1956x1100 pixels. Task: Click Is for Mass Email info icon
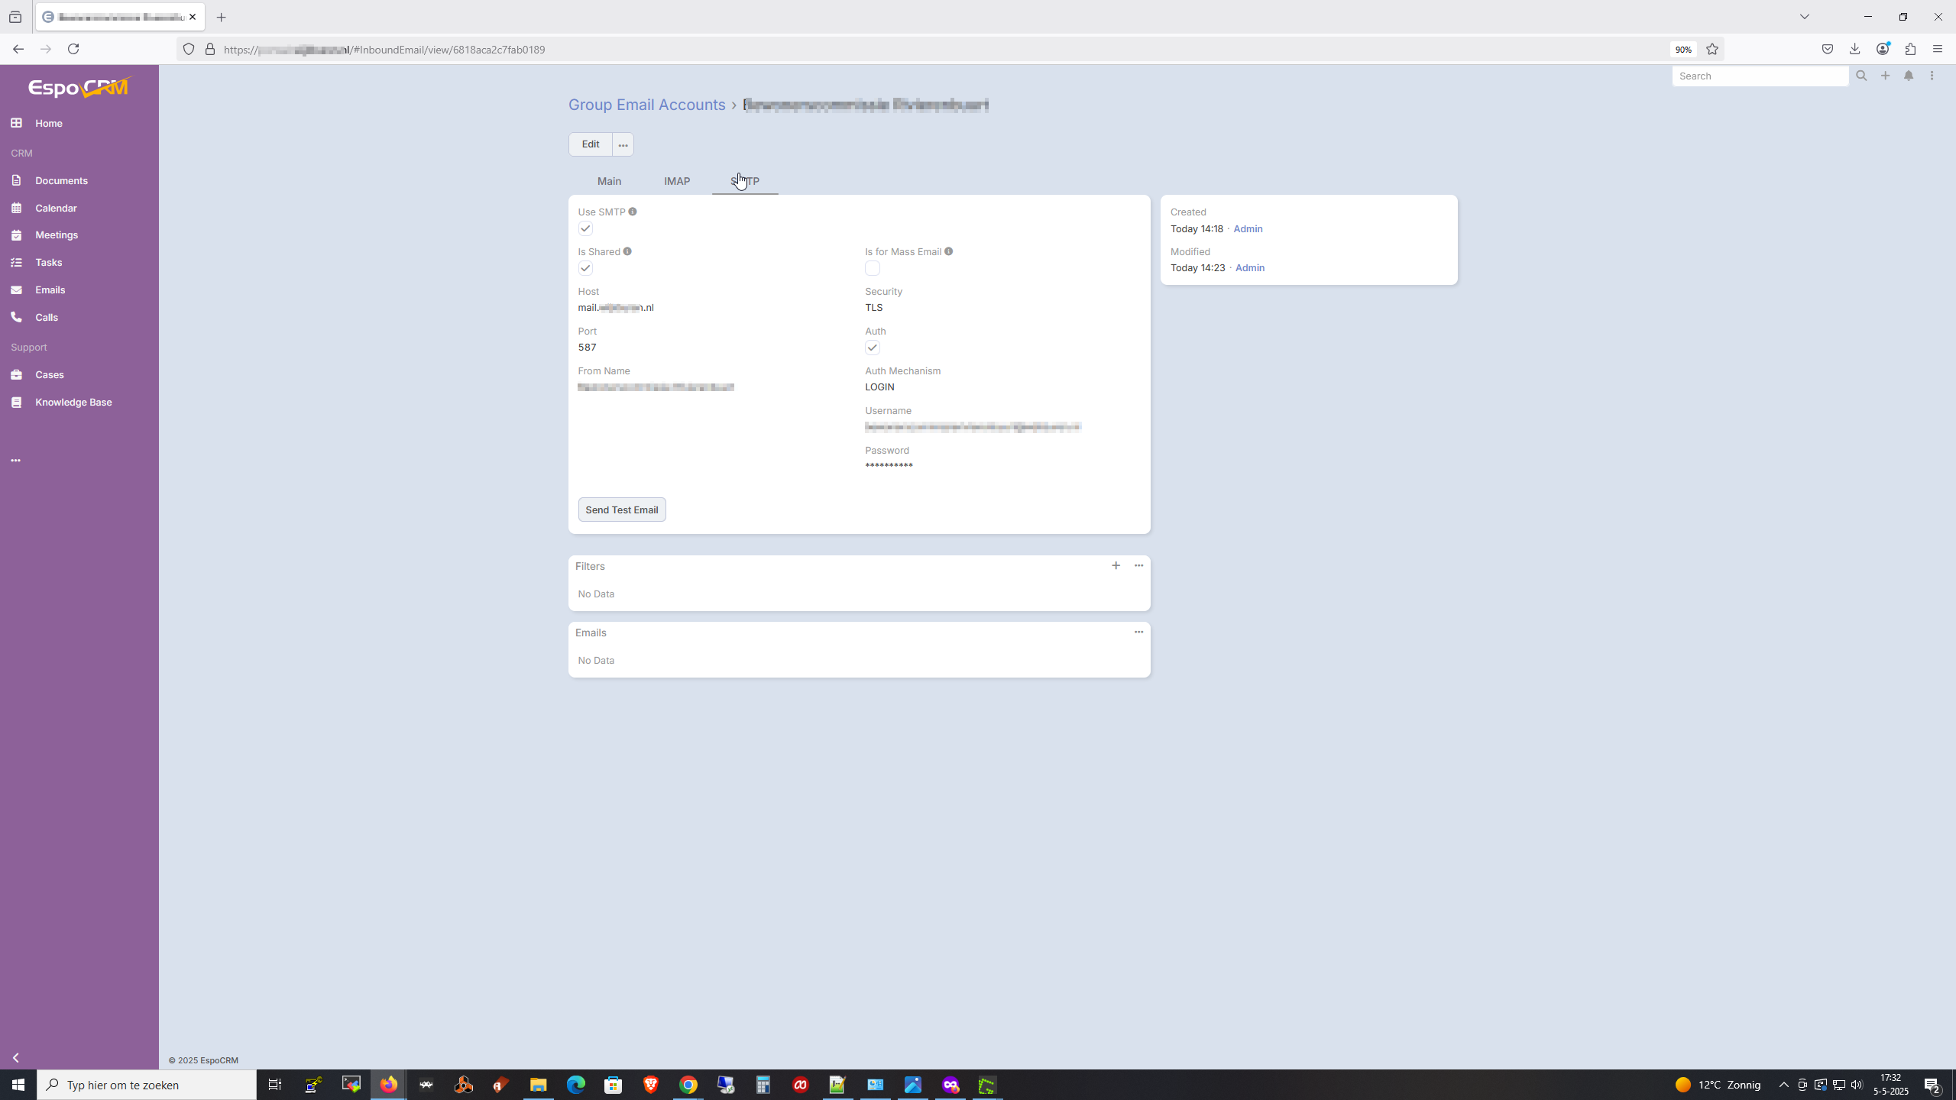pyautogui.click(x=948, y=251)
